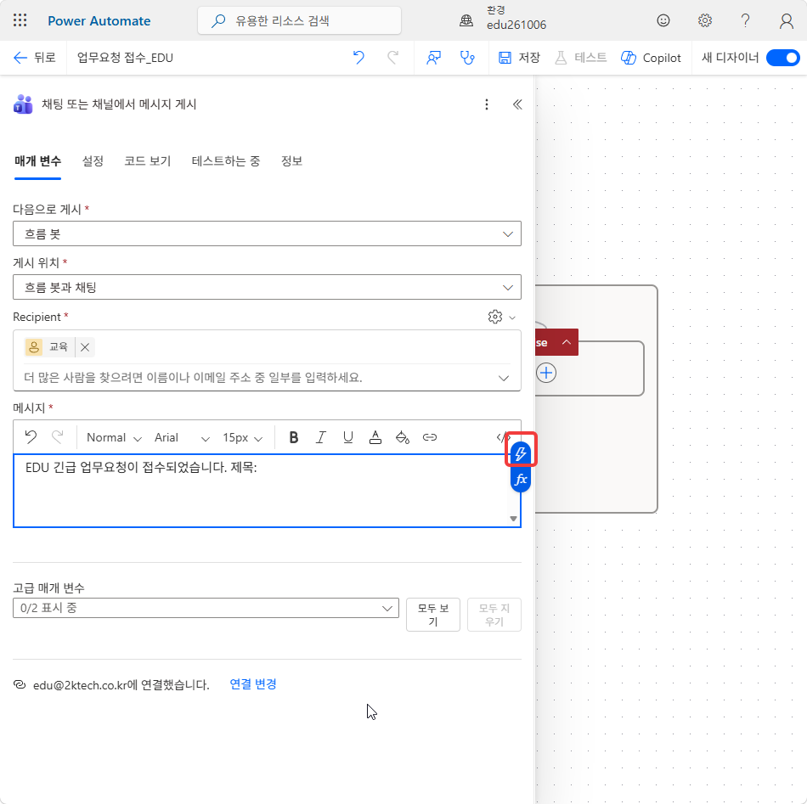Open the 고급 매개 변수 dropdown
This screenshot has height=804, width=807.
tap(206, 608)
